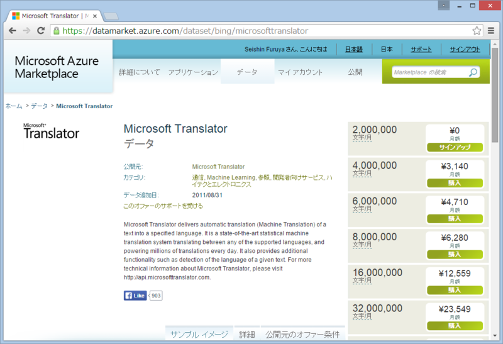Click the green padlock security icon

click(x=57, y=31)
